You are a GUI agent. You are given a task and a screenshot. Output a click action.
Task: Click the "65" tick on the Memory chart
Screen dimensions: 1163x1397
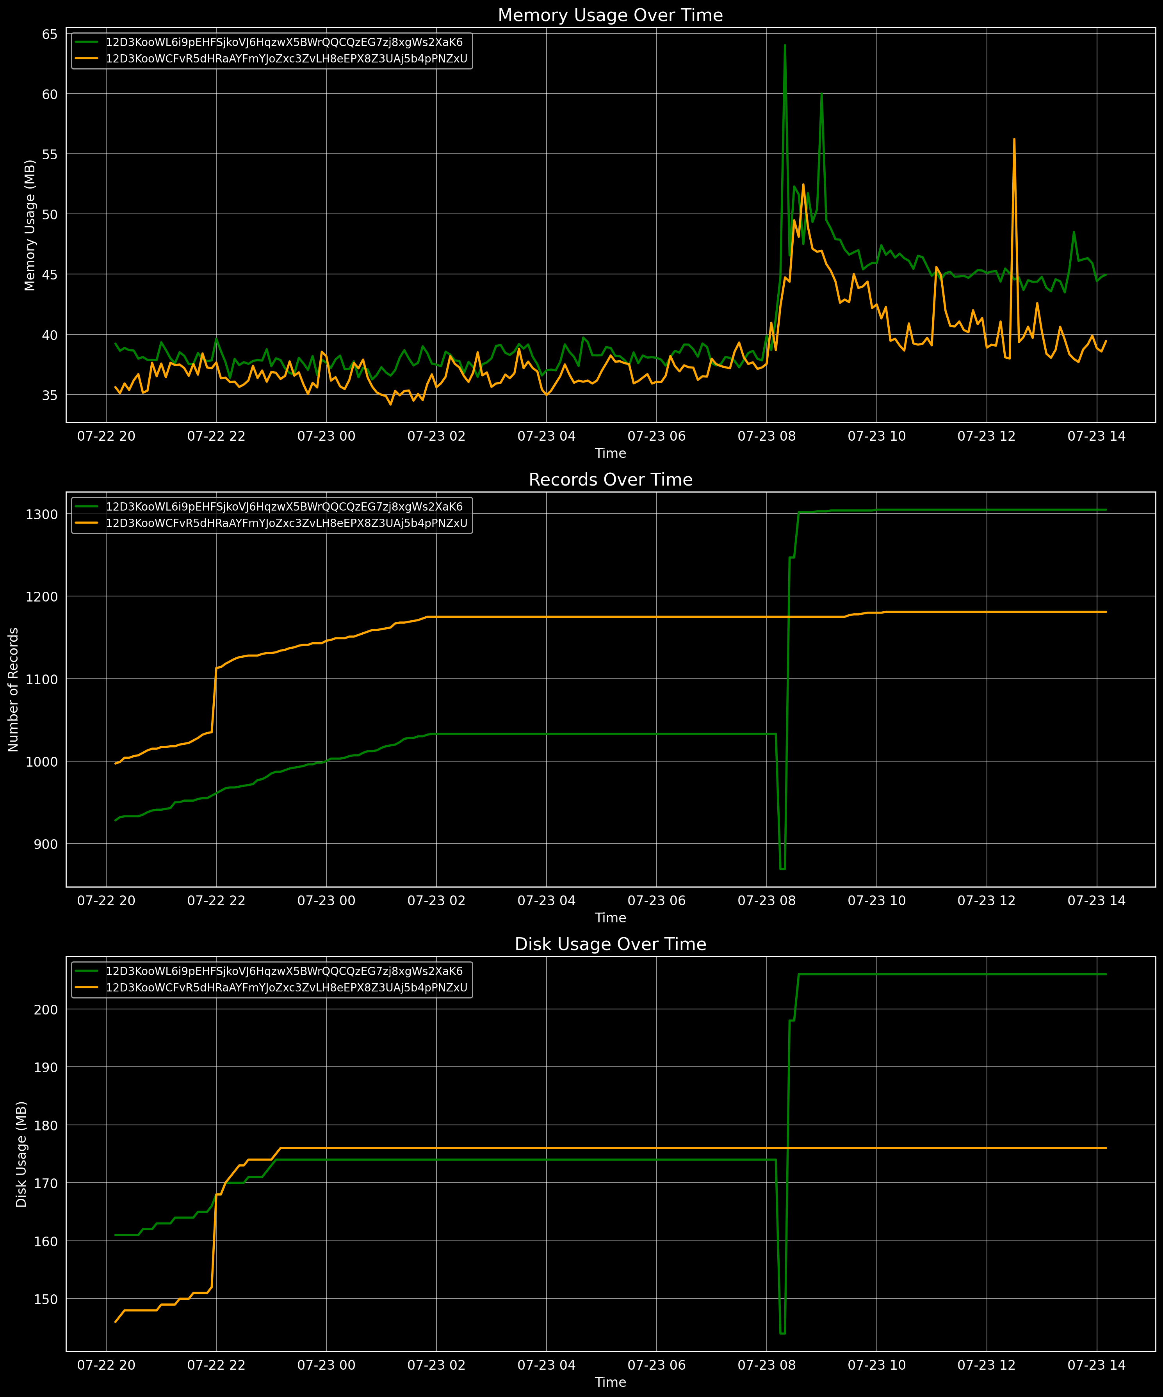point(50,34)
